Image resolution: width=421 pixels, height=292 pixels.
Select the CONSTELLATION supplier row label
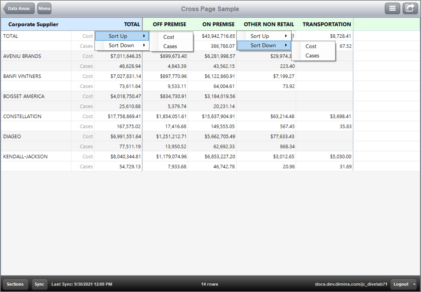(x=22, y=116)
